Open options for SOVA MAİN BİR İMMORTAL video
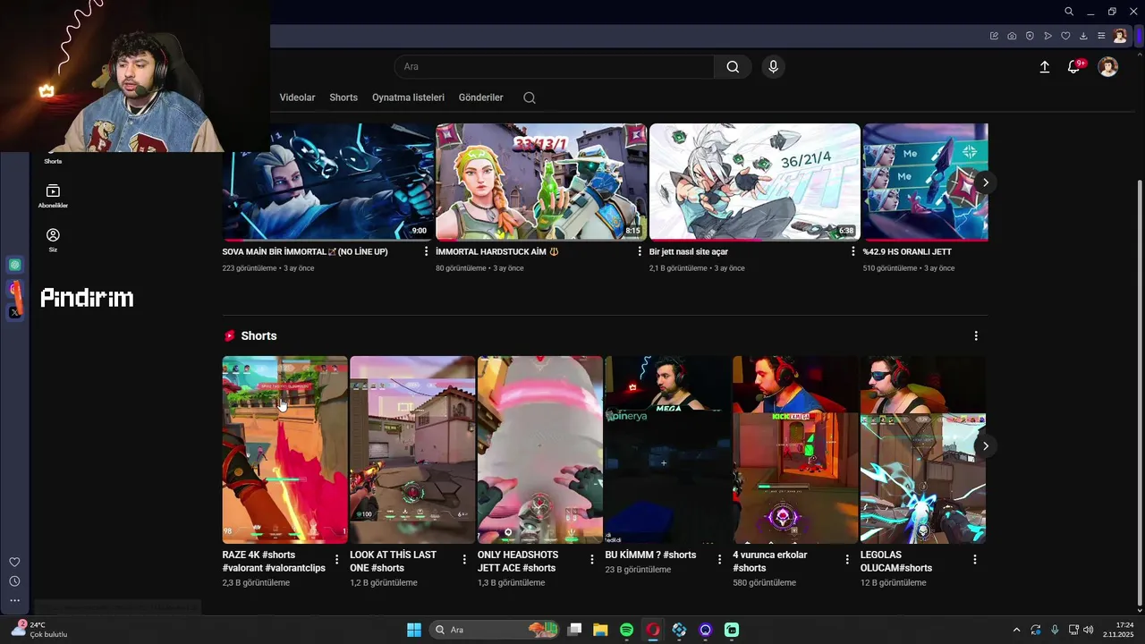This screenshot has height=644, width=1145. point(426,251)
